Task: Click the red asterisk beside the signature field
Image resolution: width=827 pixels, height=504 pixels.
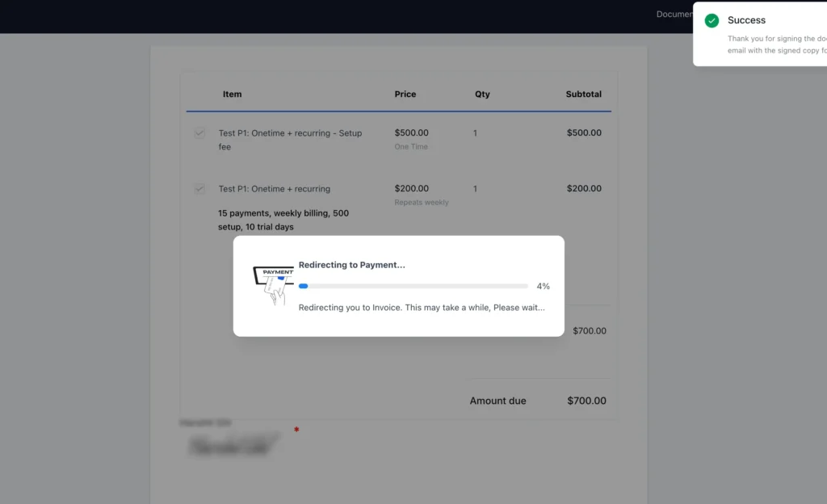Action: click(296, 430)
